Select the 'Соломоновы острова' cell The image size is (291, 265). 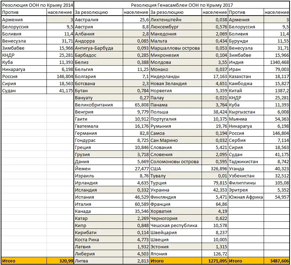[176, 161]
